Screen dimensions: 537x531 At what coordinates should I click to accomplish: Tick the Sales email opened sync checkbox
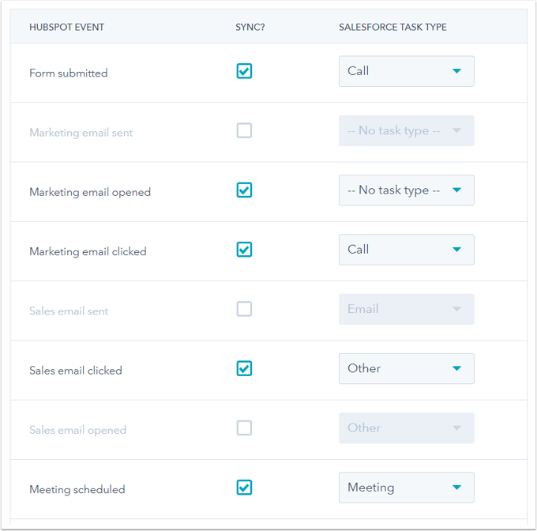[244, 428]
